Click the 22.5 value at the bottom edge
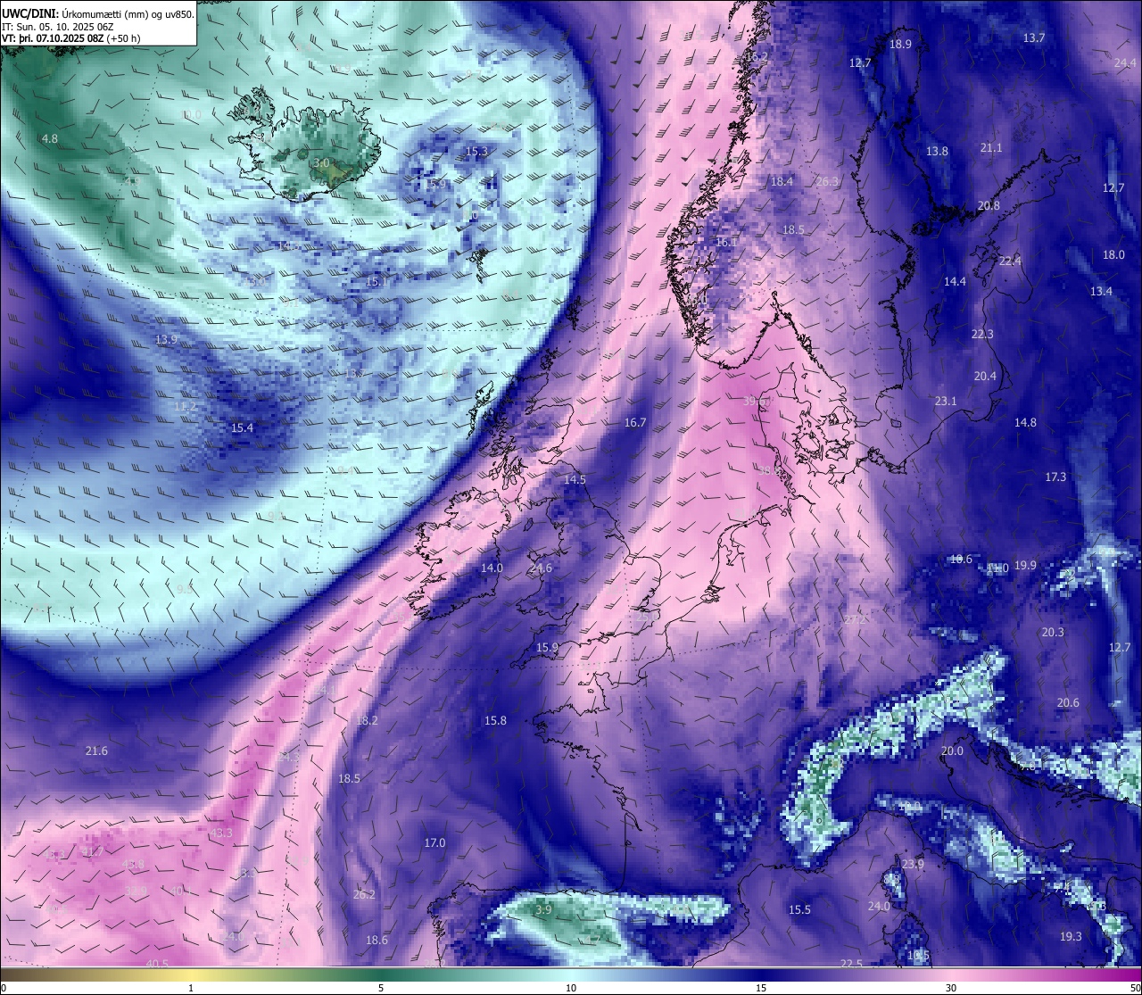This screenshot has height=995, width=1142. tap(852, 964)
